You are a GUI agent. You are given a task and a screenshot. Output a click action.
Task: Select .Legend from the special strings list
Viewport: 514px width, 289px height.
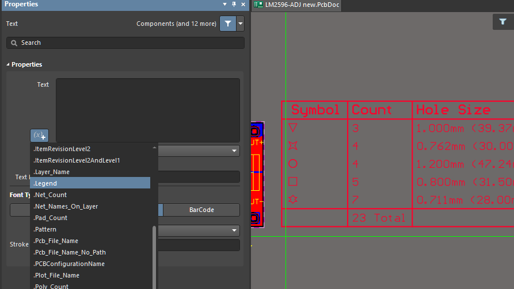pyautogui.click(x=90, y=183)
